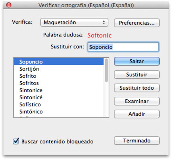Select Sintónico in the list
172x160 pixels.
(59, 112)
